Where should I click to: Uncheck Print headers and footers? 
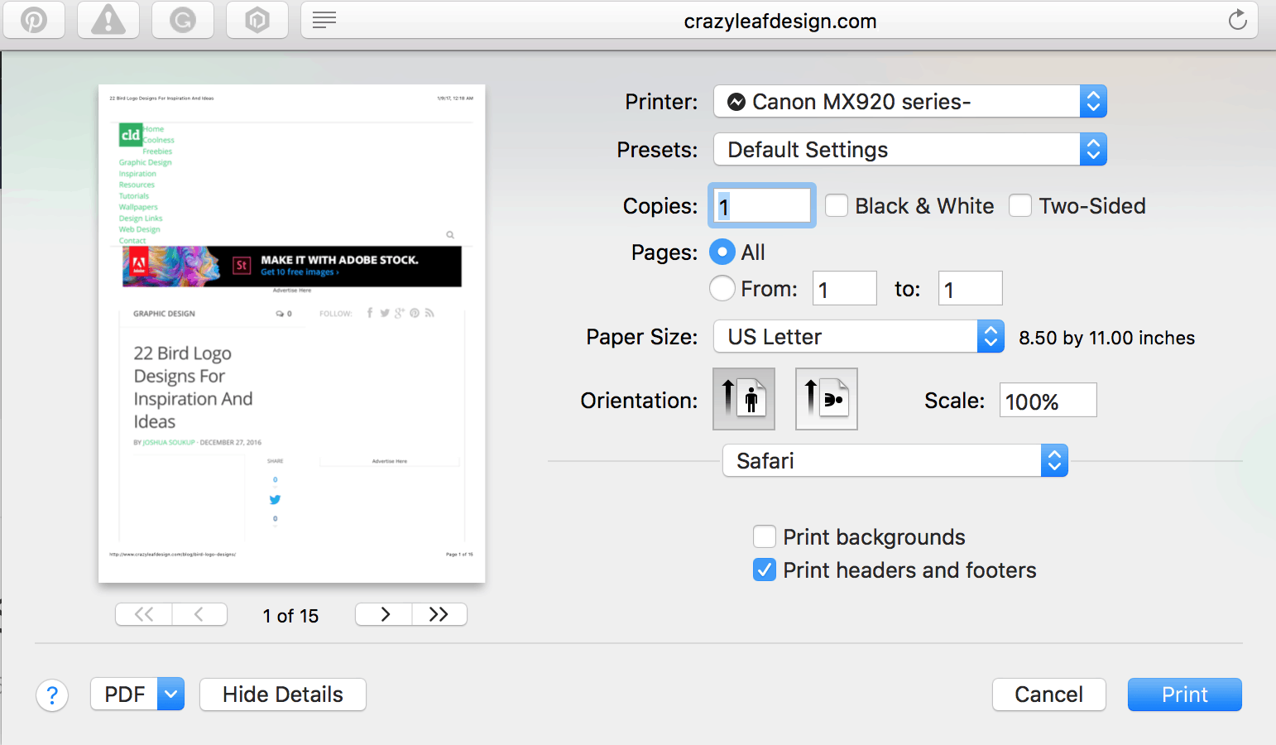point(765,570)
